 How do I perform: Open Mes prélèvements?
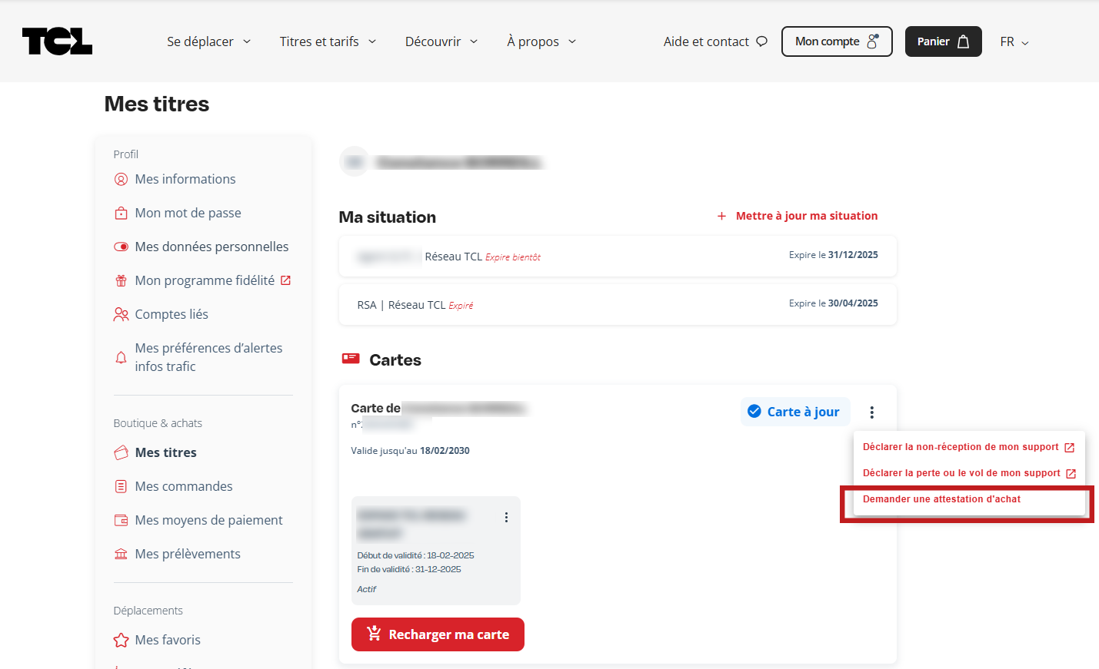[187, 554]
